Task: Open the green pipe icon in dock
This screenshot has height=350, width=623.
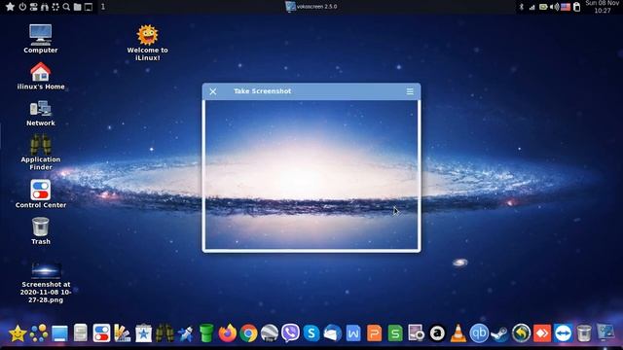Action: 206,333
